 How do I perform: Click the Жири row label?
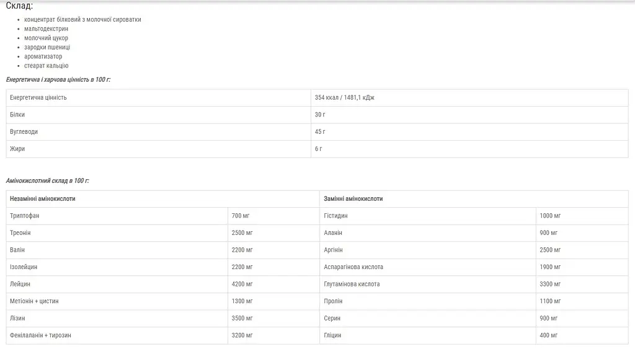coord(17,149)
